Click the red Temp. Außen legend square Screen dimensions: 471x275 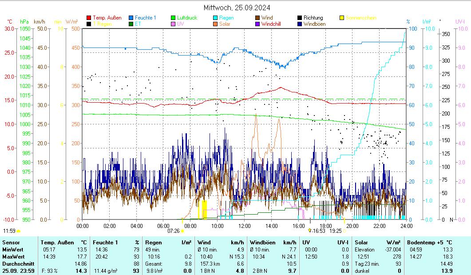coord(89,18)
